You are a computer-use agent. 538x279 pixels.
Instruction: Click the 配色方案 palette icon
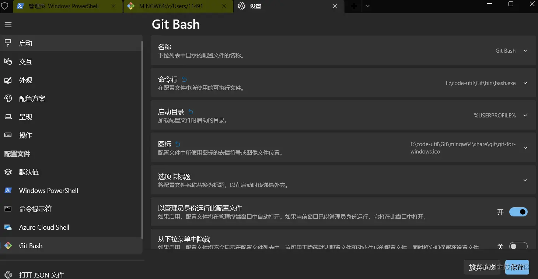[x=8, y=98]
